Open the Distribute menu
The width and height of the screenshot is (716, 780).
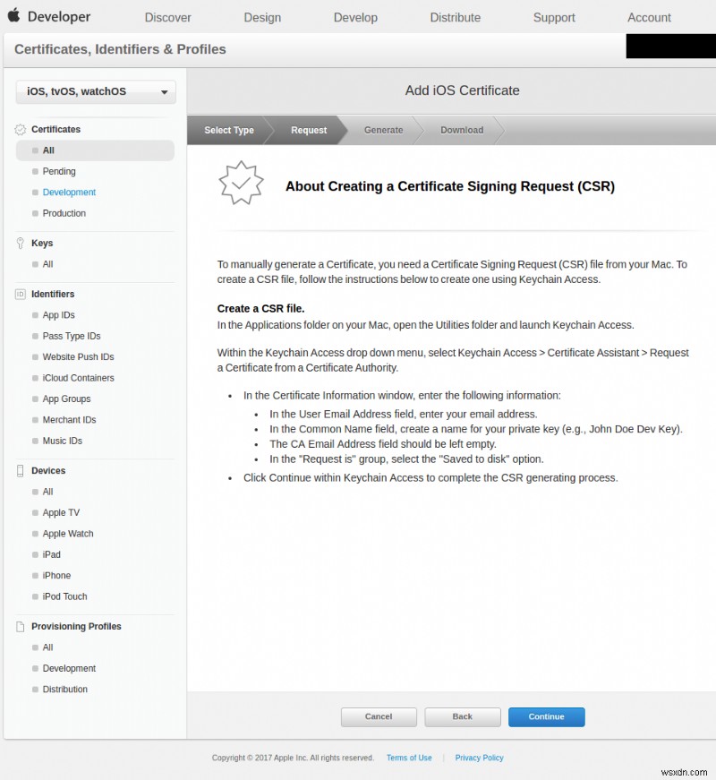(455, 17)
